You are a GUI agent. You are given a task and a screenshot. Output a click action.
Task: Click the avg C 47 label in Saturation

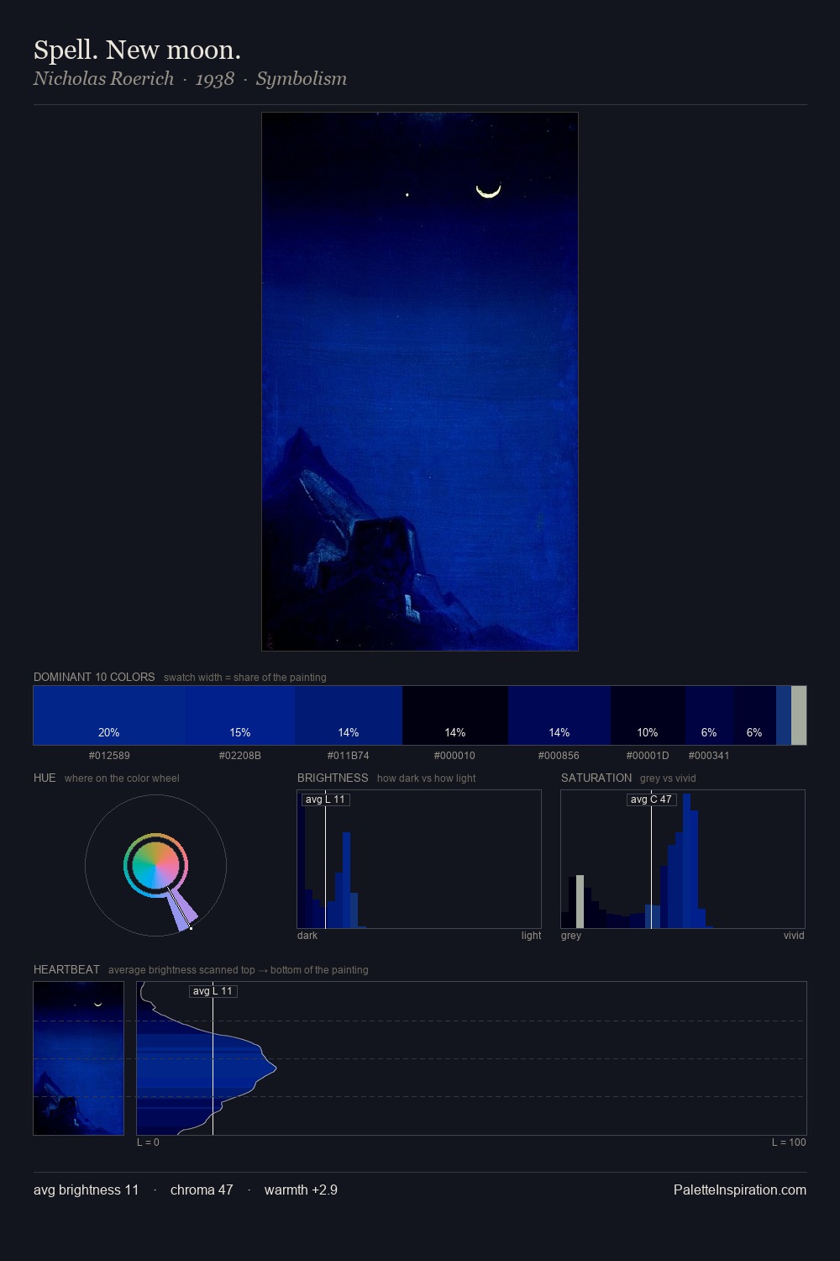coord(651,799)
